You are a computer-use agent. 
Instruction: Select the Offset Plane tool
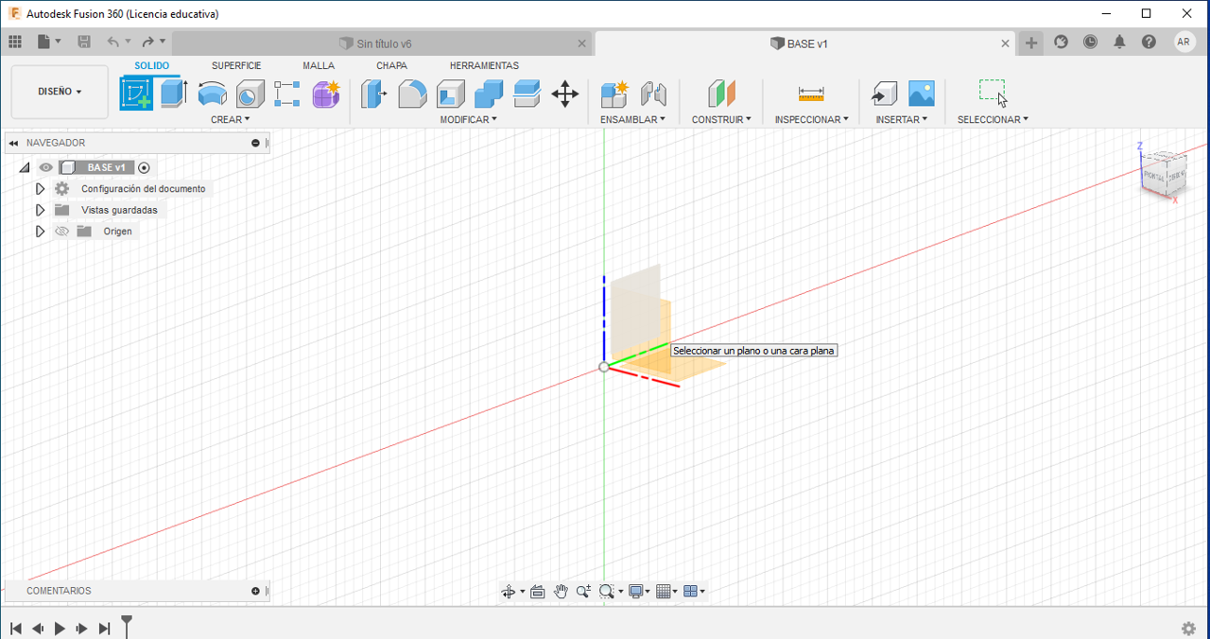point(721,94)
